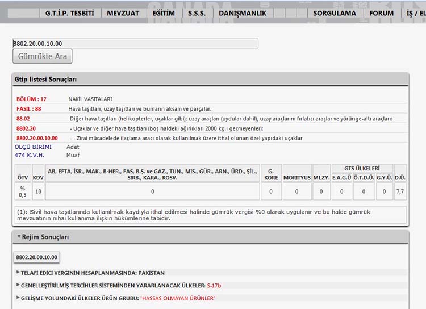The height and width of the screenshot is (309, 426).
Task: Open the G.T.İ.P. TESBİTİ menu
Action: pos(71,13)
